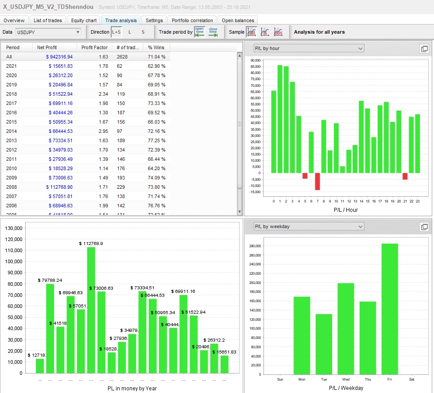Viewport: 434px width, 393px height.
Task: Toggle Short-only direction (S)
Action: tap(143, 32)
